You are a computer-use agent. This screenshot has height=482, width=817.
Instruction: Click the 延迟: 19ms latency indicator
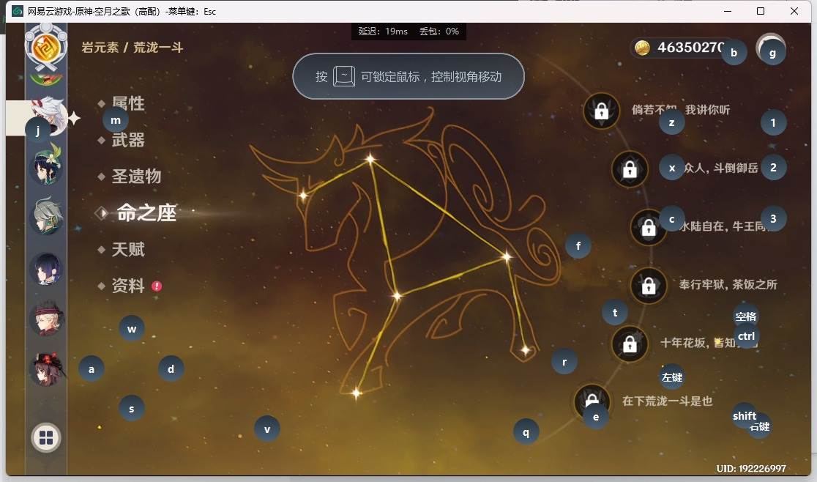click(x=383, y=31)
